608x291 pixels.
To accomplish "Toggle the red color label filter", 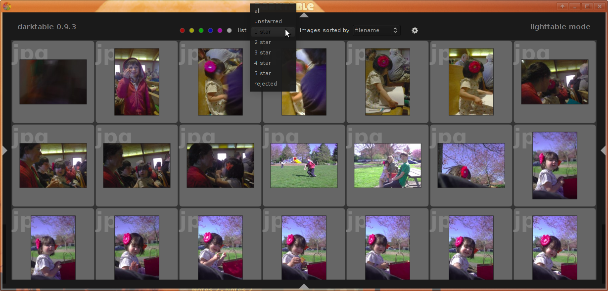I will pos(183,31).
